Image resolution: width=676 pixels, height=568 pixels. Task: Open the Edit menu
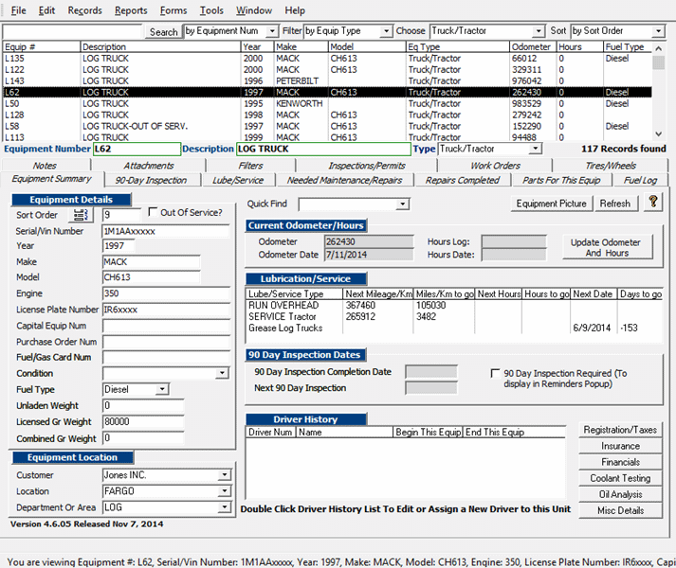point(46,10)
